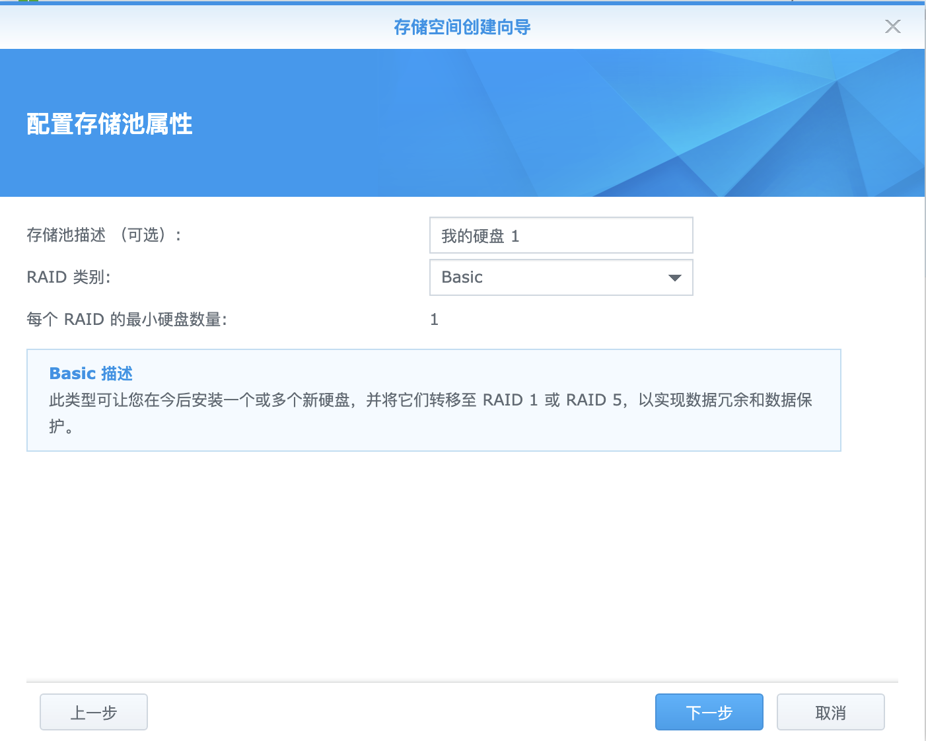
Task: Click the 配置存储池属性 banner heading
Action: (x=110, y=123)
